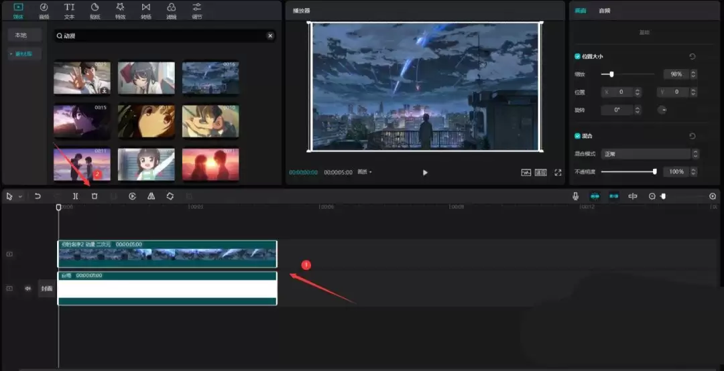Click the 不透明度 opacity slider handle
The image size is (724, 371).
pos(654,172)
